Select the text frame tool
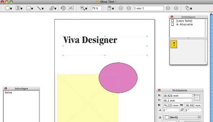The width and height of the screenshot is (213, 122). coord(18,8)
